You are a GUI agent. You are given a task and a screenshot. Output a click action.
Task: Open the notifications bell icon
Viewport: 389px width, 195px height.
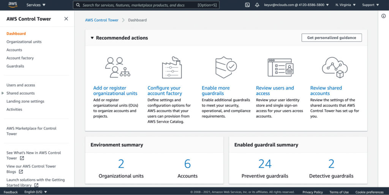click(257, 5)
